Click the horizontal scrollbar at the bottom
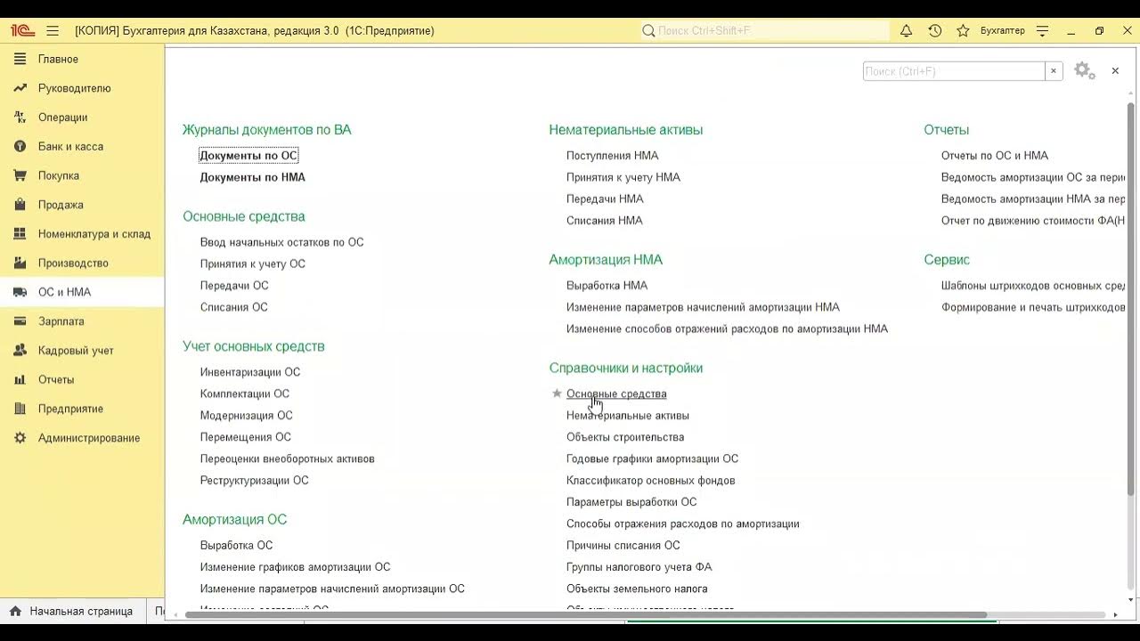Viewport: 1140px width, 641px height. [585, 614]
